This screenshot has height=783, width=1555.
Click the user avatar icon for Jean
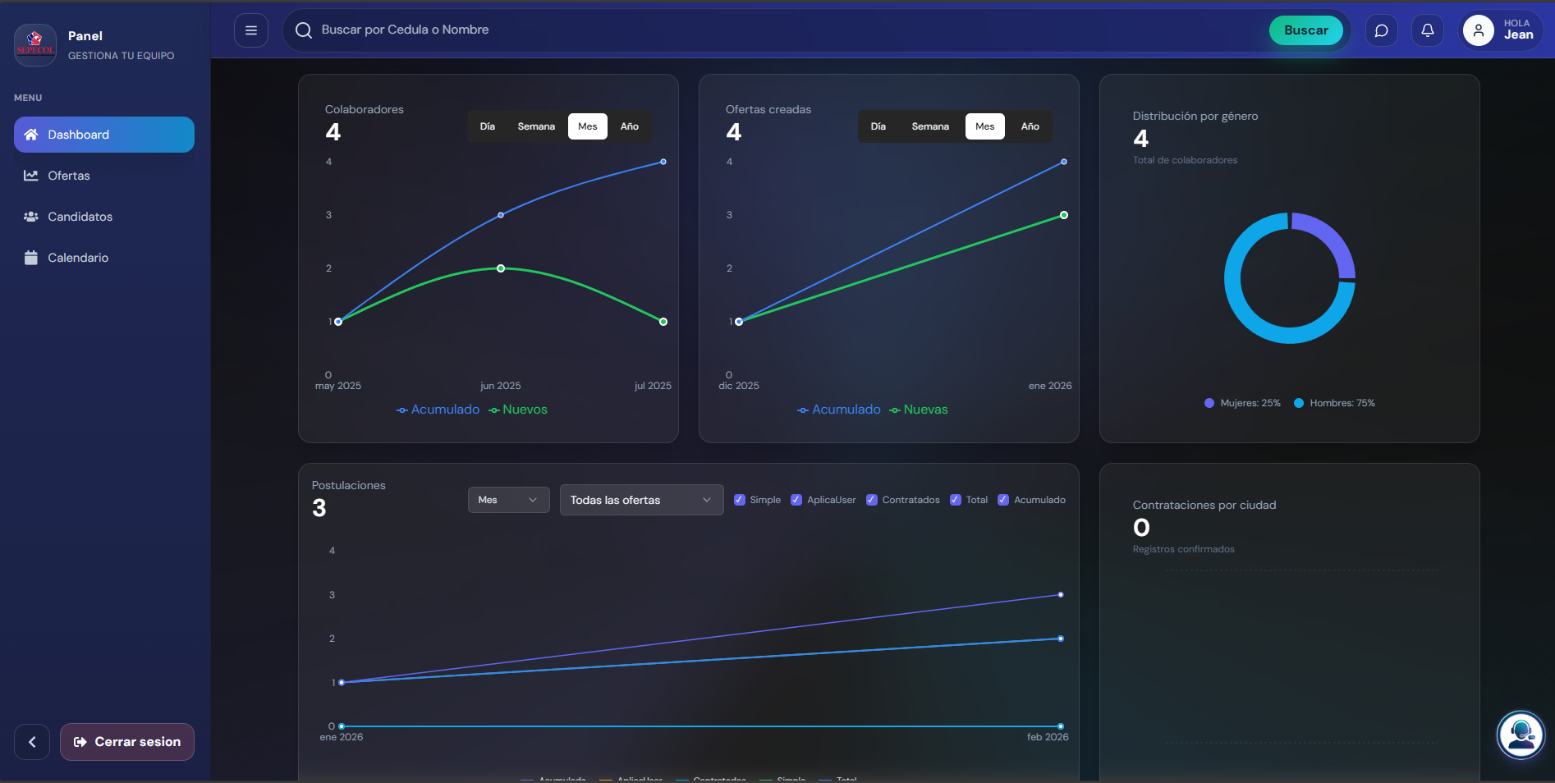pyautogui.click(x=1478, y=30)
